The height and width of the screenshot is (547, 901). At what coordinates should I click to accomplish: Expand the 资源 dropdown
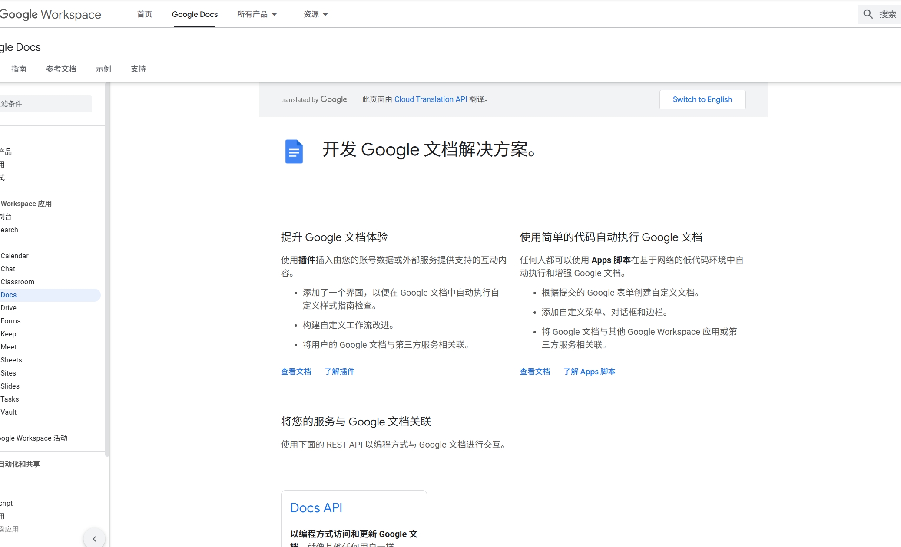tap(316, 14)
